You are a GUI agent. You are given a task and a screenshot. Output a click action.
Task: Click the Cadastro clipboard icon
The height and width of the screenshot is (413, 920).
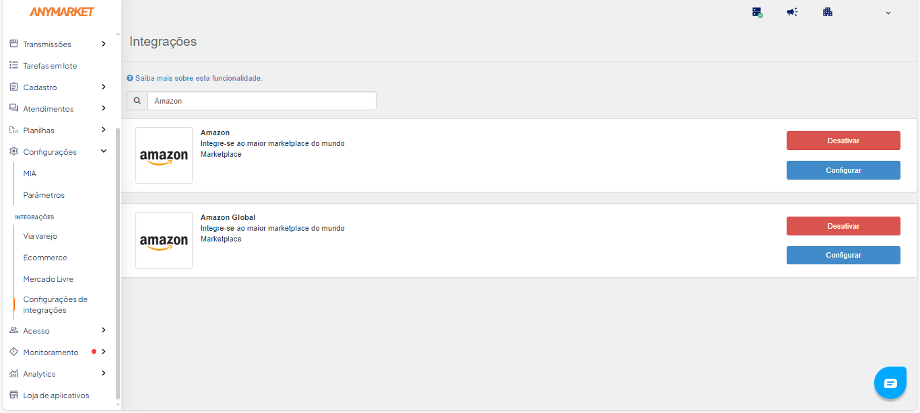(x=13, y=87)
